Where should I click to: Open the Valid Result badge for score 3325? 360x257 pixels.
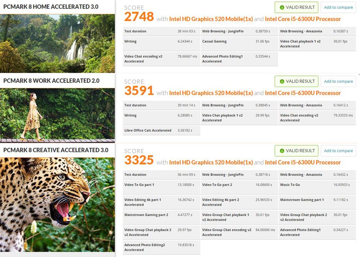tap(296, 151)
